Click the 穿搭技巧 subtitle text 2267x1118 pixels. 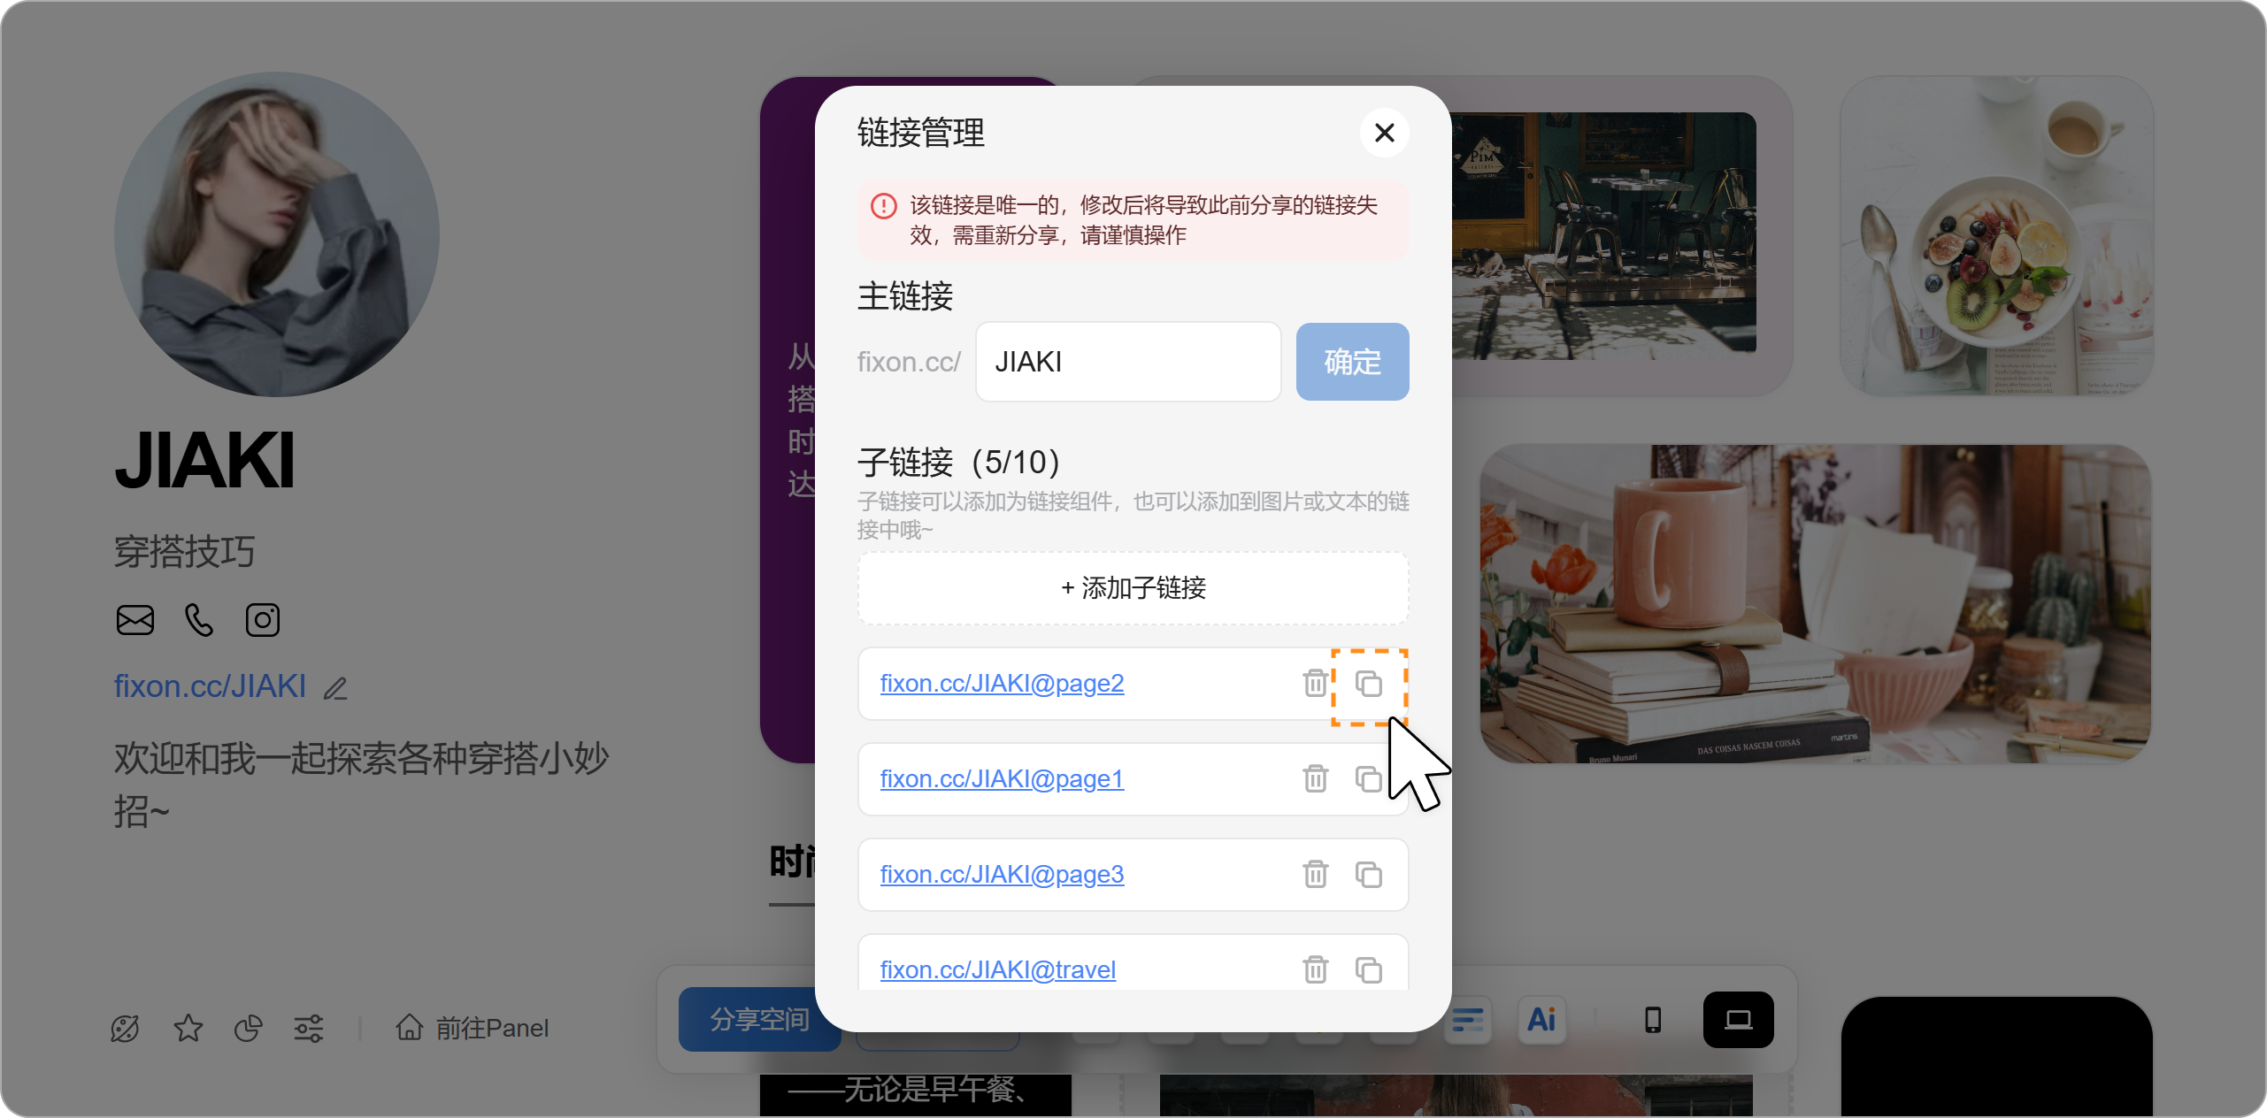(x=184, y=552)
